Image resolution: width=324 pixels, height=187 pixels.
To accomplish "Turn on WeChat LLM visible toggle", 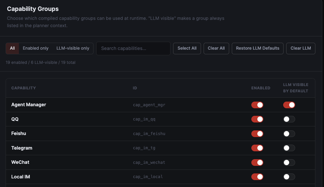I will tap(289, 163).
